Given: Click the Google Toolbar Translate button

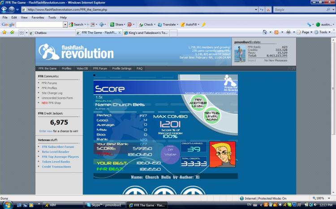Looking at the screenshot, I should 167,25.
